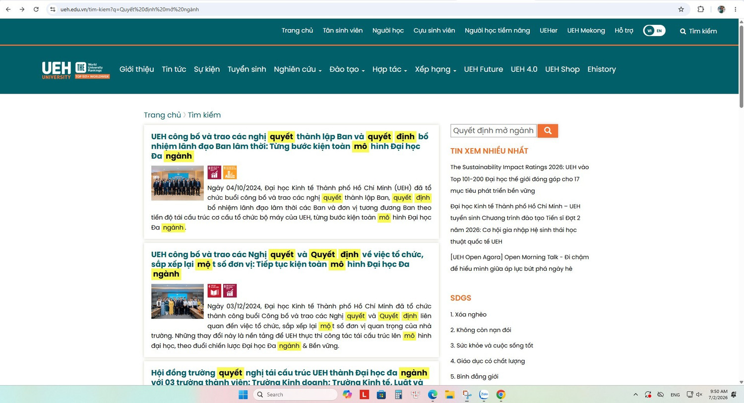Open File Explorer from the taskbar
This screenshot has width=744, height=403.
449,395
